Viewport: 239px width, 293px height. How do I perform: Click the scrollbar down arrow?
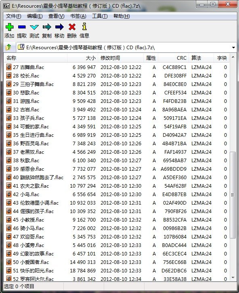pyautogui.click(x=233, y=278)
